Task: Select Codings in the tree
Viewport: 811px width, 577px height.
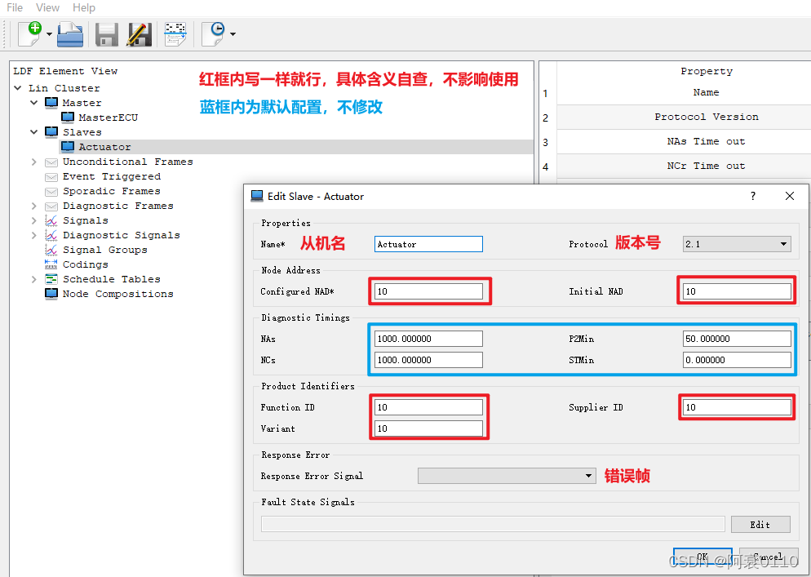Action: pos(86,264)
